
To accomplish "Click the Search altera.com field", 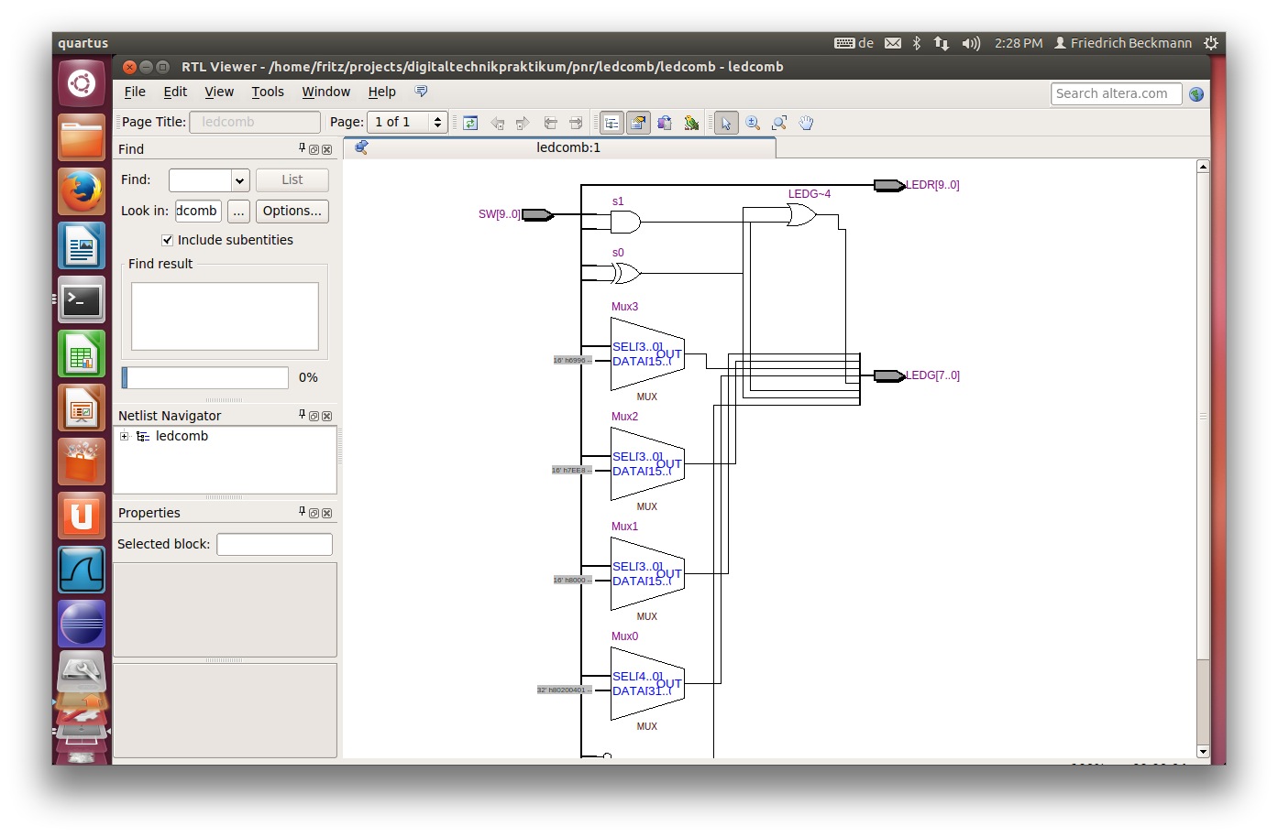I will pyautogui.click(x=1115, y=93).
